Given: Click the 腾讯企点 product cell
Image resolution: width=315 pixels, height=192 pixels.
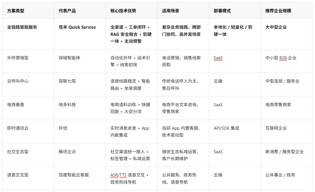Looking at the screenshot, I should pos(80,155).
